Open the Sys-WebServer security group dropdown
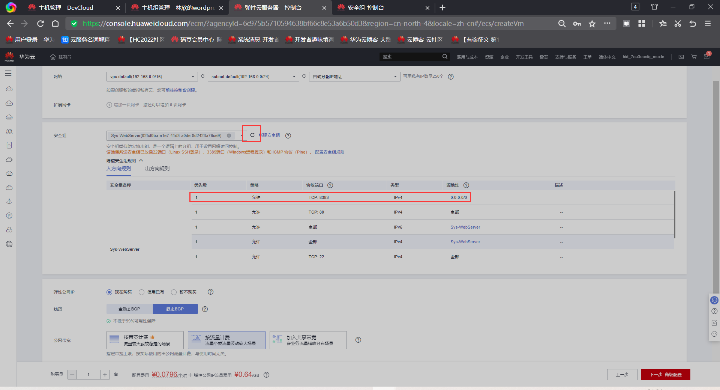Screen dimensions: 720x390 [177, 136]
